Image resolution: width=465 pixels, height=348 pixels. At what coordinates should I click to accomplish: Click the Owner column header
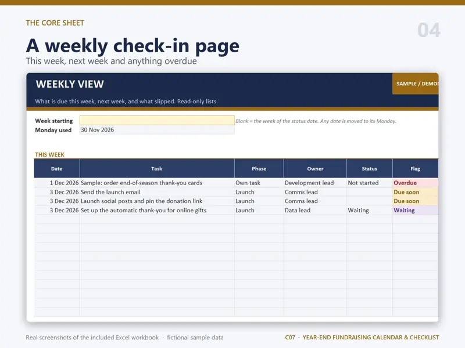tap(315, 169)
